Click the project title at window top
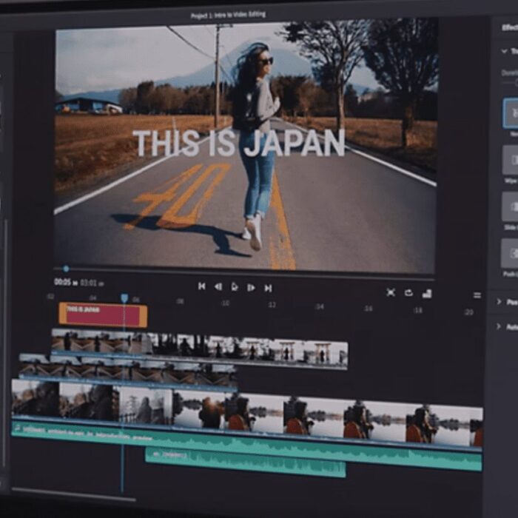518x518 pixels. click(228, 15)
